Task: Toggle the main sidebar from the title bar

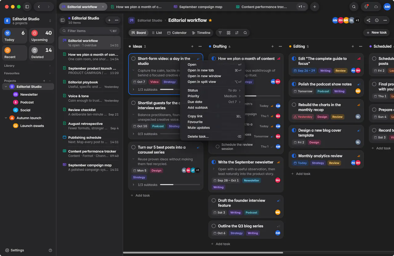Action: pos(27,7)
